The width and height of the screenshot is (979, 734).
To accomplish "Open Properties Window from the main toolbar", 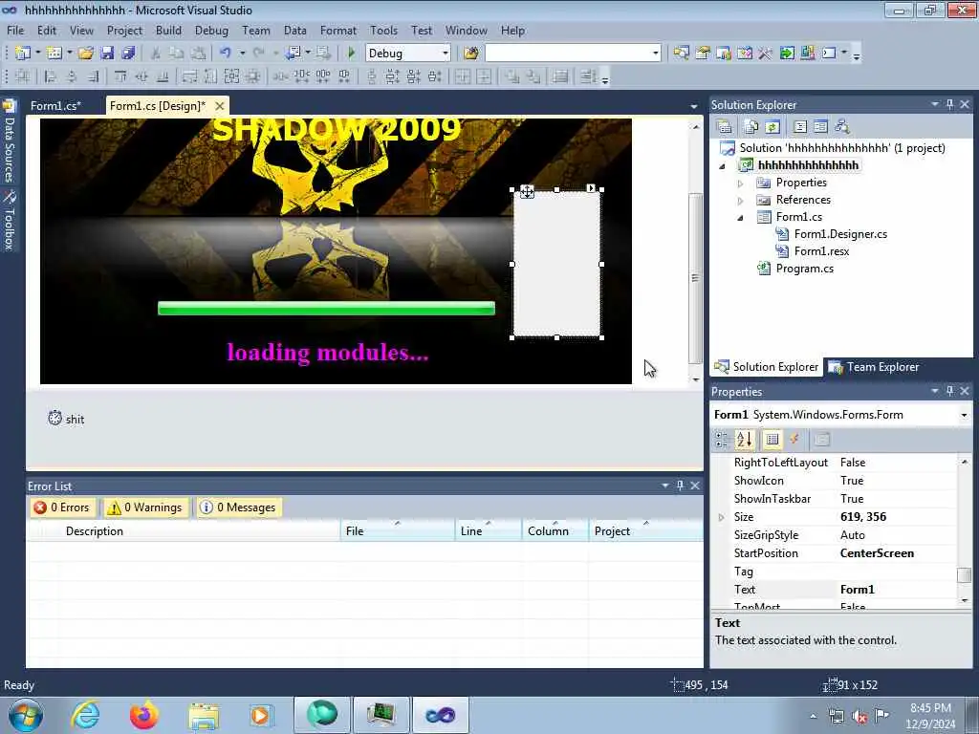I will (x=703, y=54).
